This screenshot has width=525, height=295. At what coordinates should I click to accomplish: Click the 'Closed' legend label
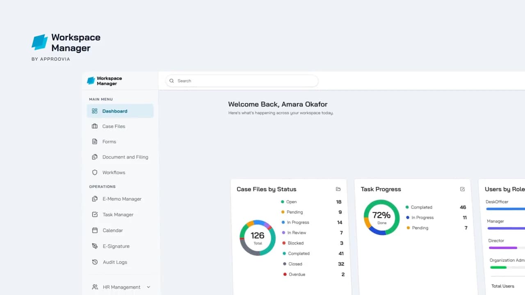(295, 264)
